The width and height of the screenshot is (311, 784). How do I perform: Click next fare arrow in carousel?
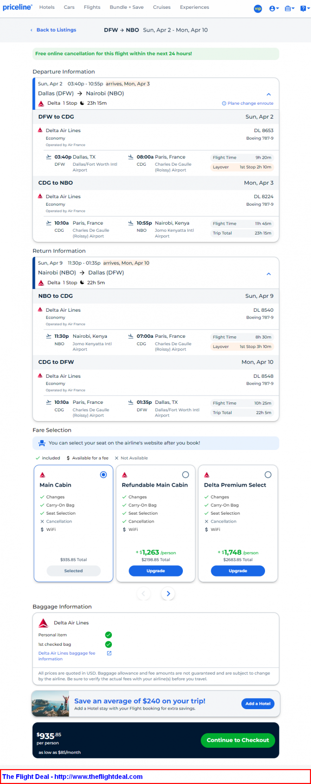(x=168, y=594)
